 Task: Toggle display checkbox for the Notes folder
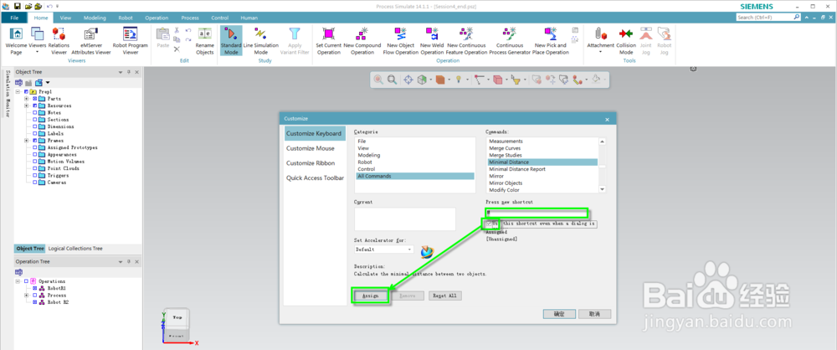point(35,113)
